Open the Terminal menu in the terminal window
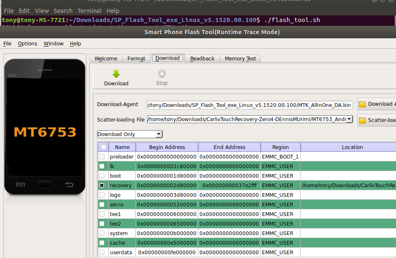This screenshot has width=396, height=258. pos(89,10)
